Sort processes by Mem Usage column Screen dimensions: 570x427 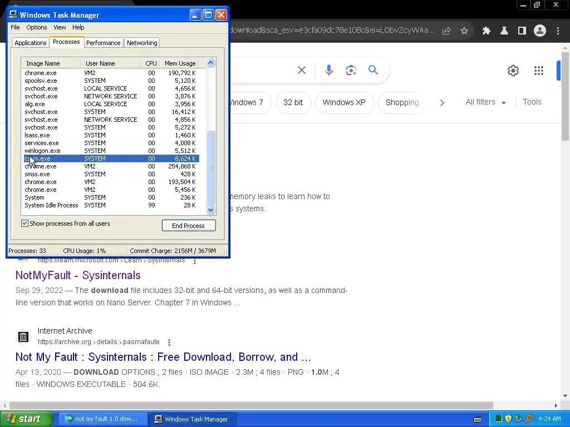pos(180,63)
